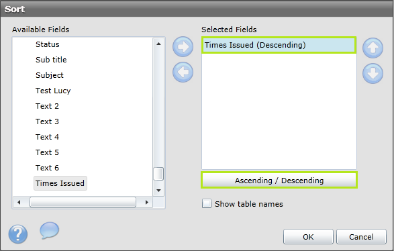Click the speech bubble feedback icon

[50, 230]
